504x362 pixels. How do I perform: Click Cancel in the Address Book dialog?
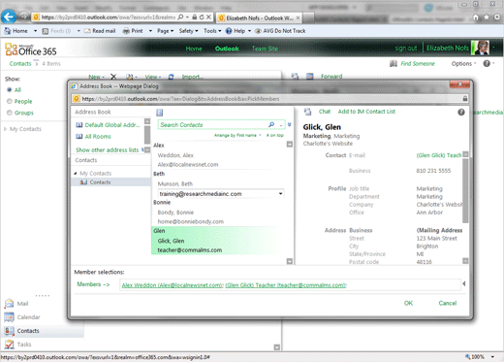click(448, 303)
